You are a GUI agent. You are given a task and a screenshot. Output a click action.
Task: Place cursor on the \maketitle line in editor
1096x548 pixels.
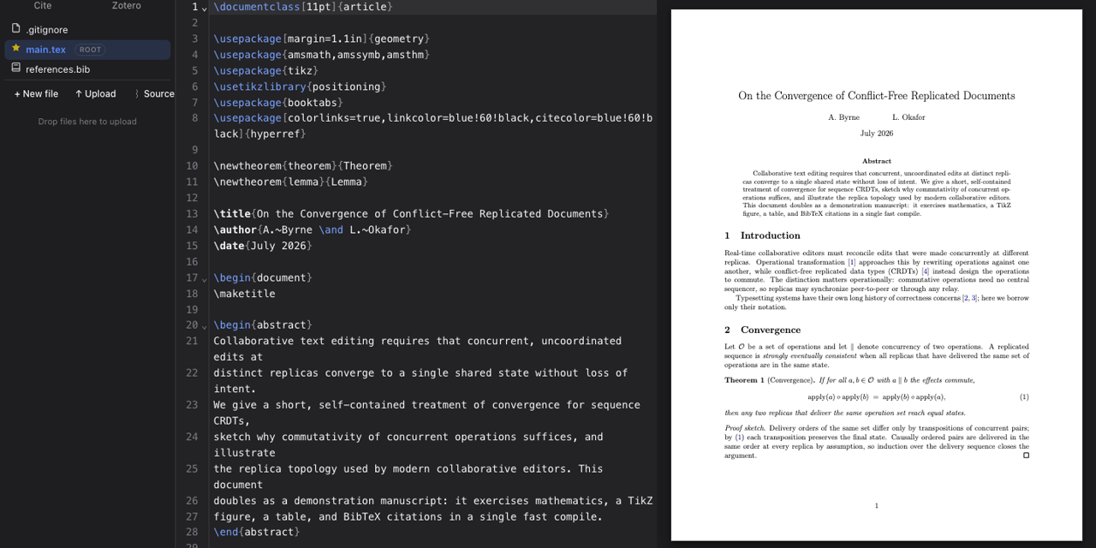(x=245, y=294)
